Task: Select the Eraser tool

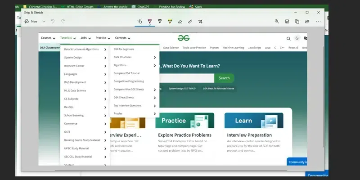Action: (x=180, y=21)
